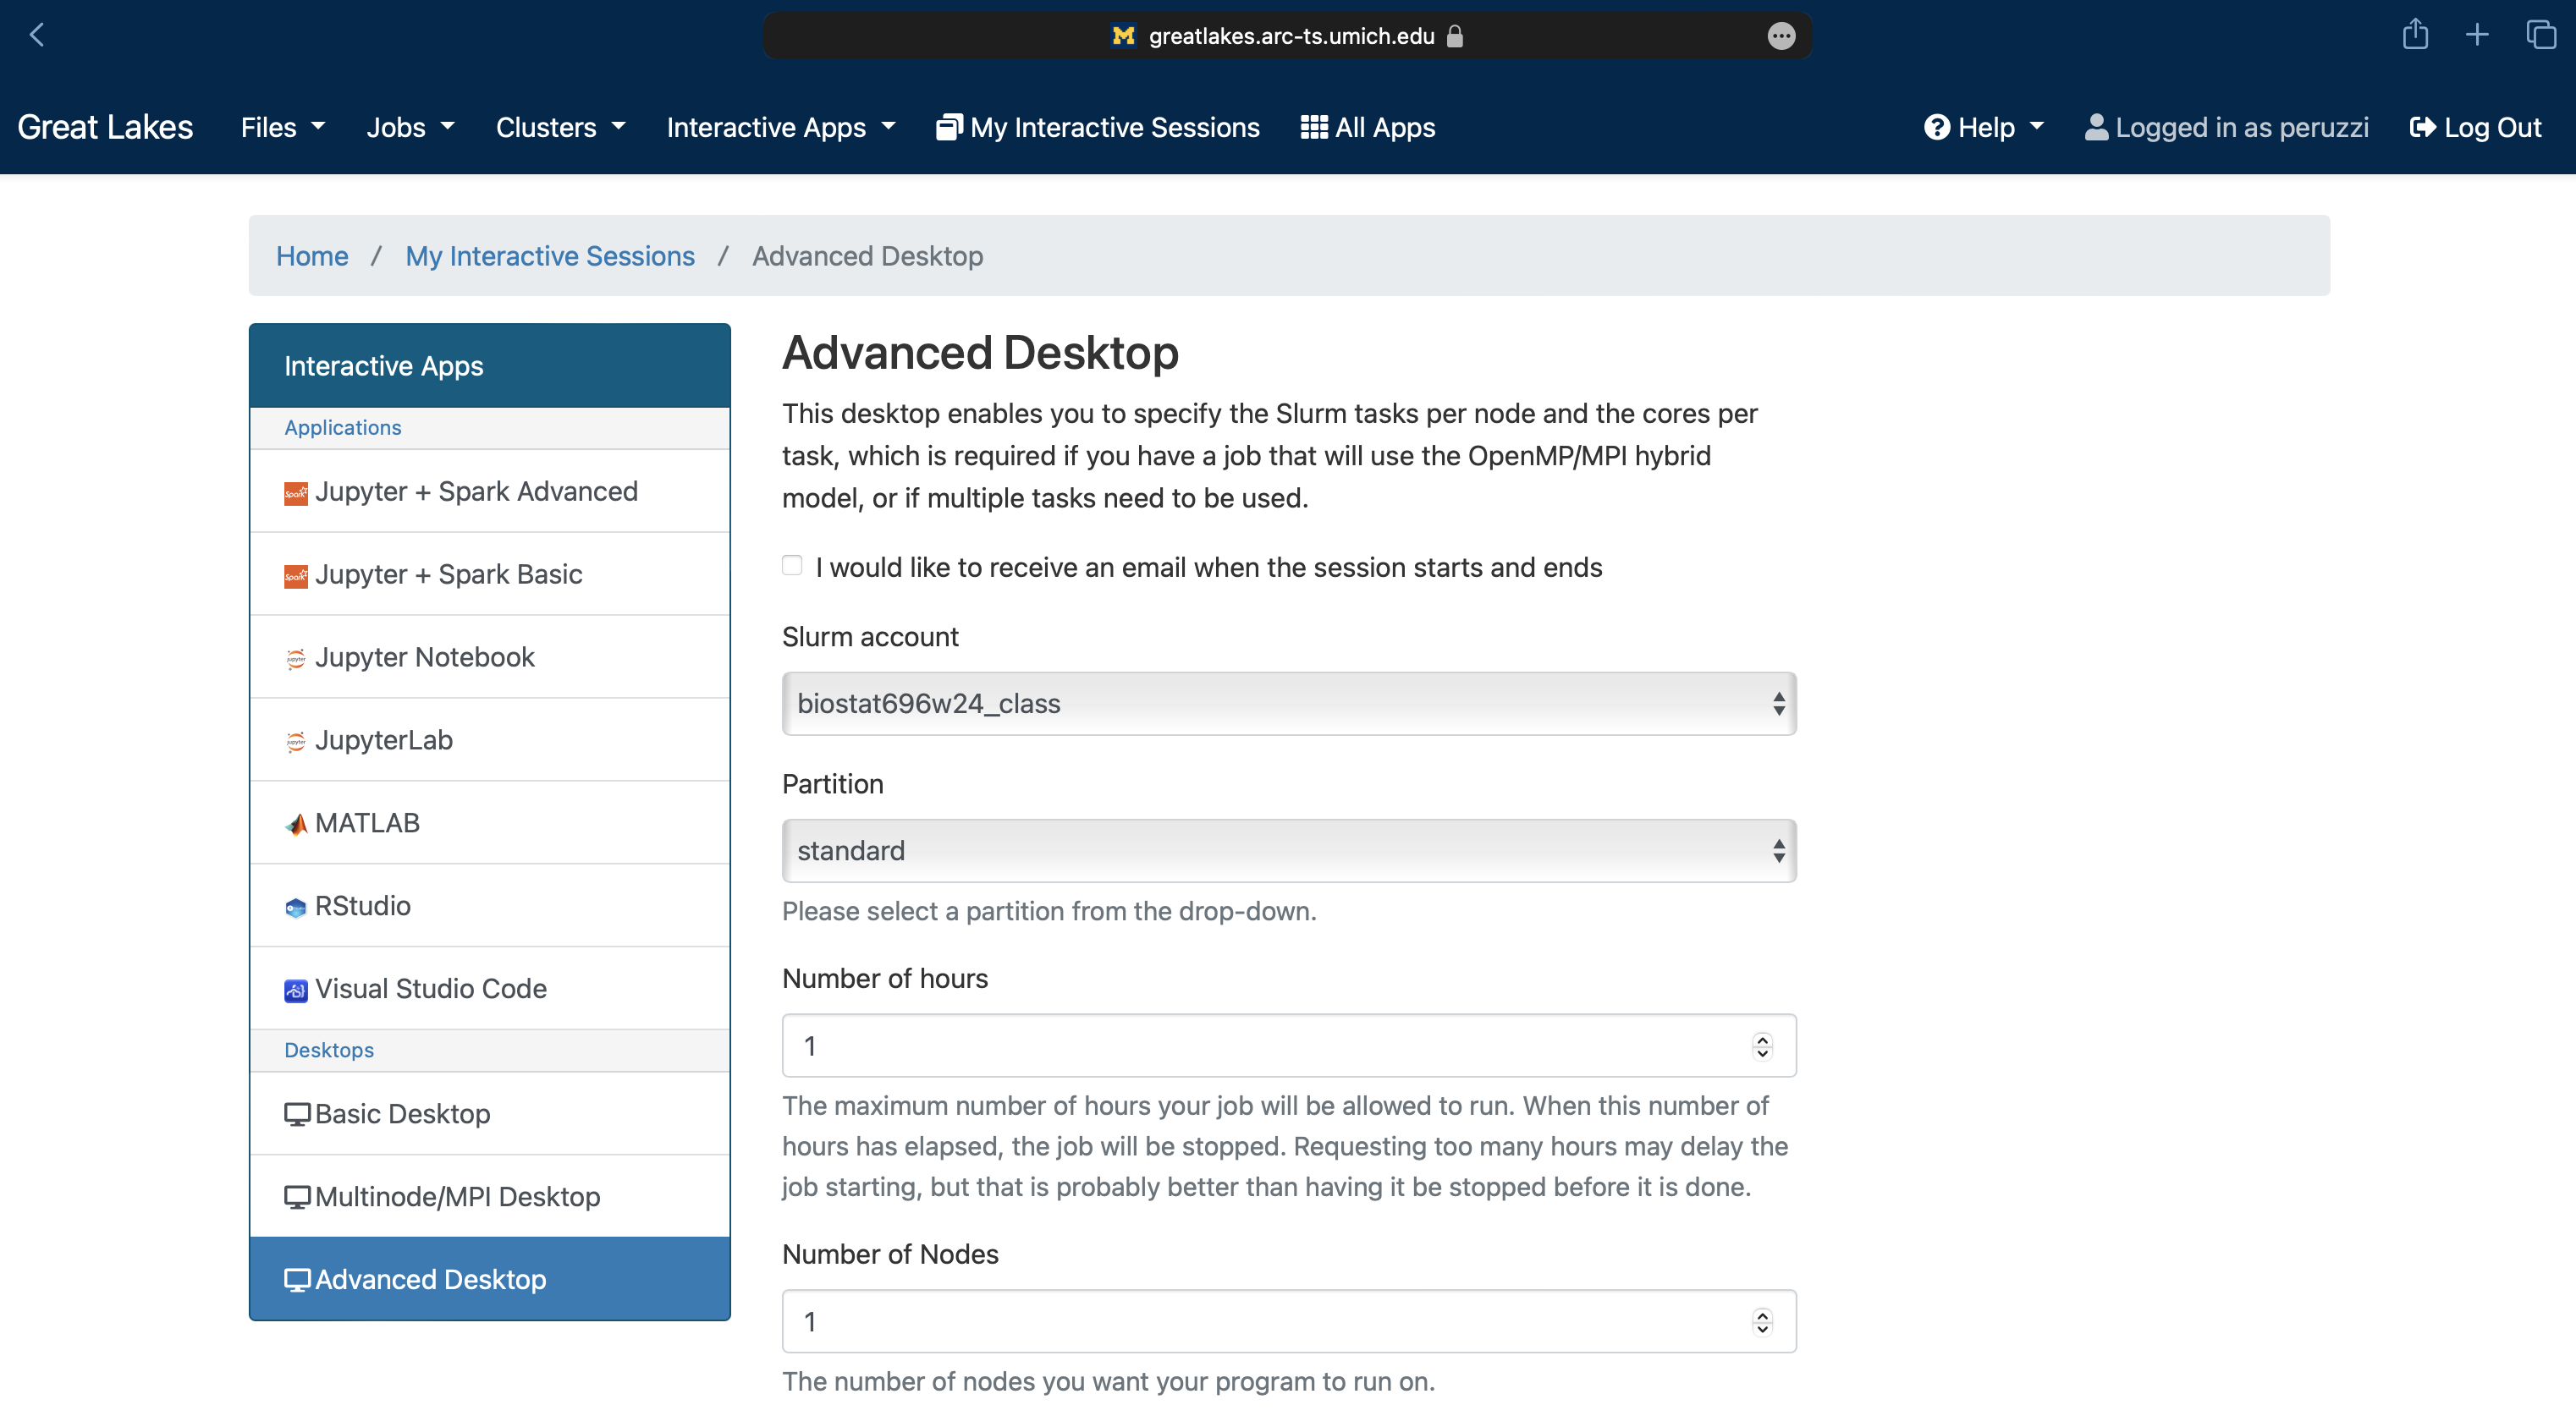Click the Visual Studio Code icon
Viewport: 2576px width, 1416px height.
pyautogui.click(x=296, y=990)
